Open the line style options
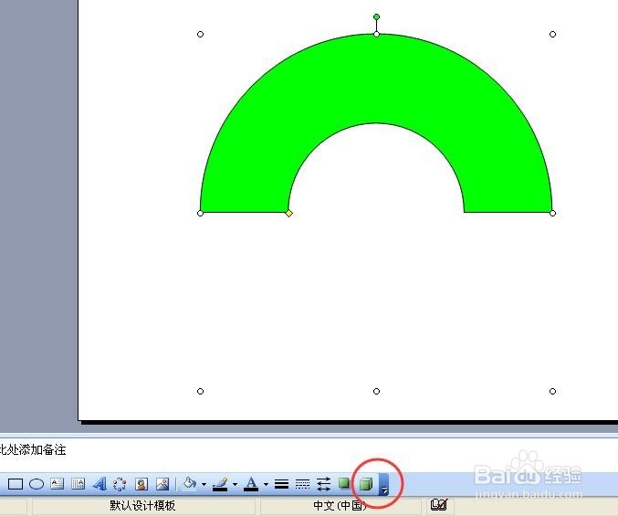Viewport: 618px width, 516px height. point(281,484)
